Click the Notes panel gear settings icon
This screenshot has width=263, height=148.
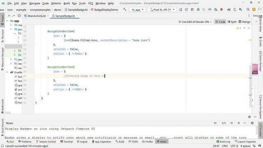coord(249,117)
